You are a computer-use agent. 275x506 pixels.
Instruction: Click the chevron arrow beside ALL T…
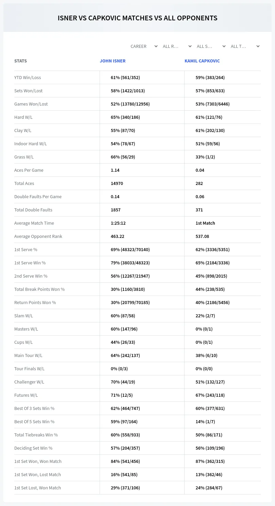coord(258,46)
